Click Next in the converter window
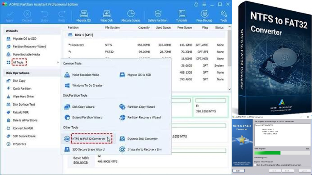 coord(288,171)
